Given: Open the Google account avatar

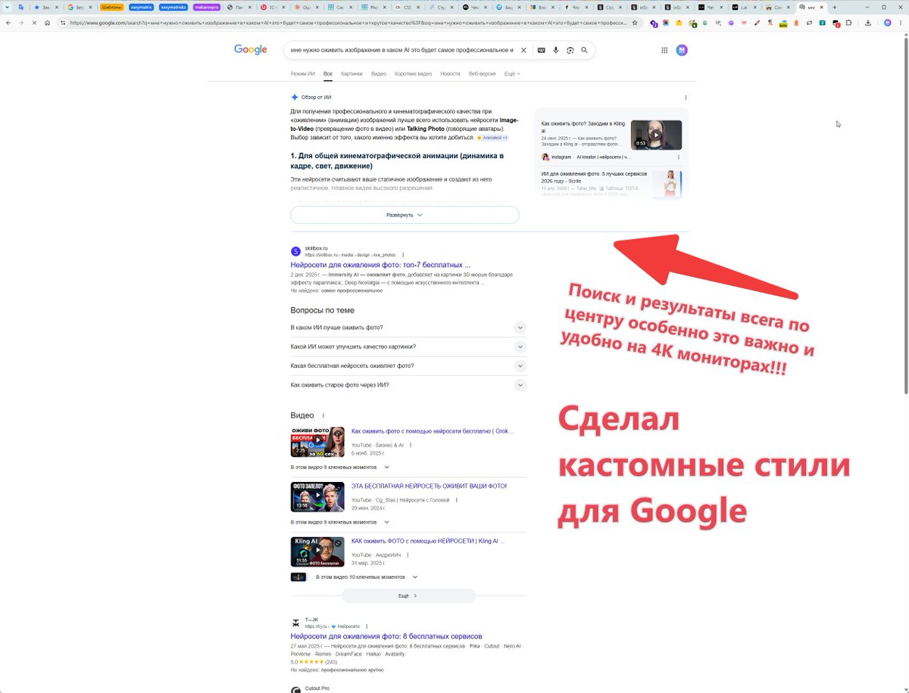Looking at the screenshot, I should [x=682, y=50].
